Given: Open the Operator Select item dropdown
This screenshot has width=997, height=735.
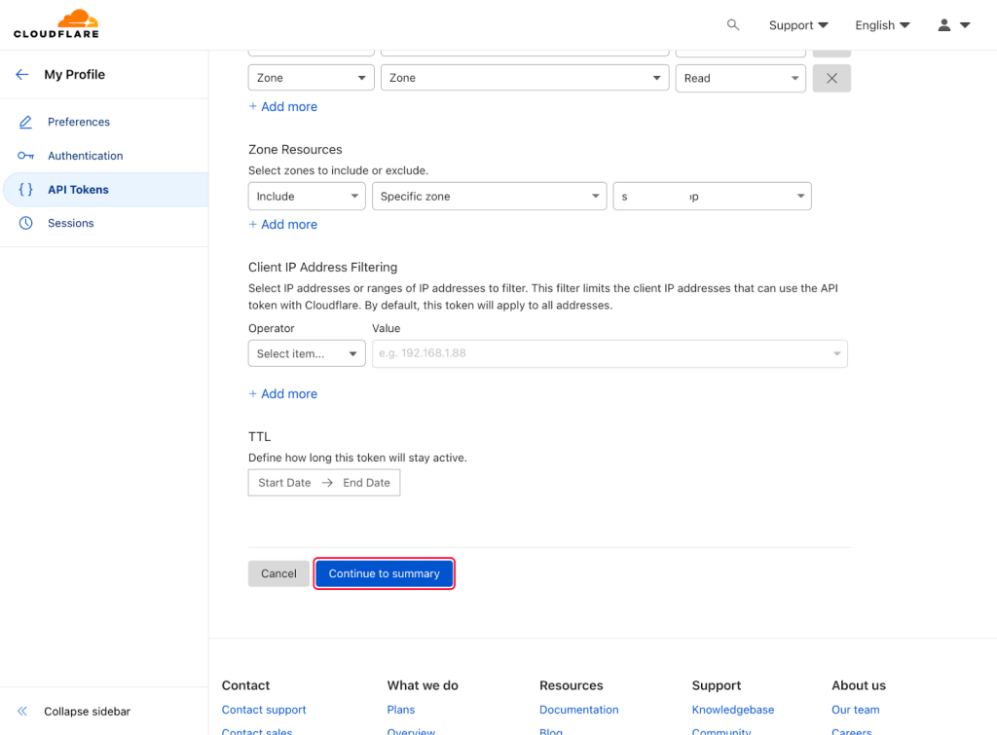Looking at the screenshot, I should point(307,354).
